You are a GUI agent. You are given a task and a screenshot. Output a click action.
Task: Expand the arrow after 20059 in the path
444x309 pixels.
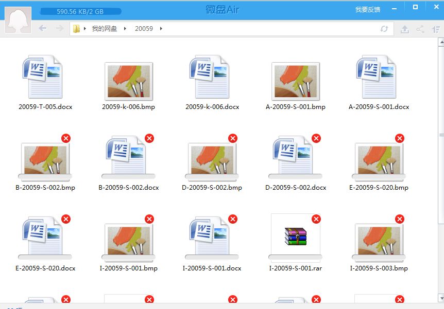coord(161,29)
